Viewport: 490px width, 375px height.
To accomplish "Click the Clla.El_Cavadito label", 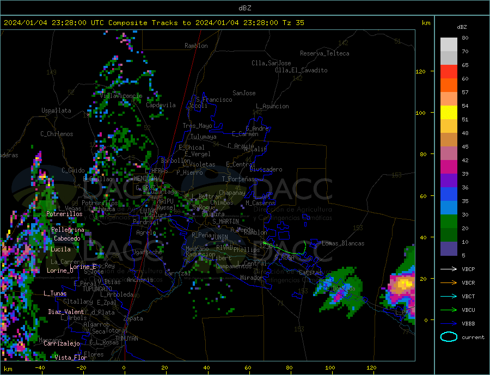I will (301, 70).
